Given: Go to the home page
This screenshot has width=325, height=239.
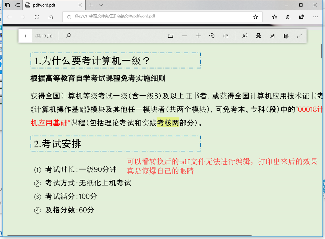Looking at the screenshot, I should tap(51, 17).
